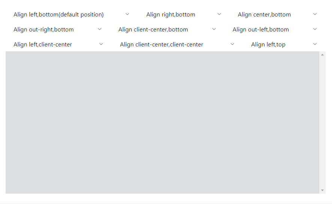Click the Align left,top label
Viewport: 332px width, 206px height.
tap(268, 45)
